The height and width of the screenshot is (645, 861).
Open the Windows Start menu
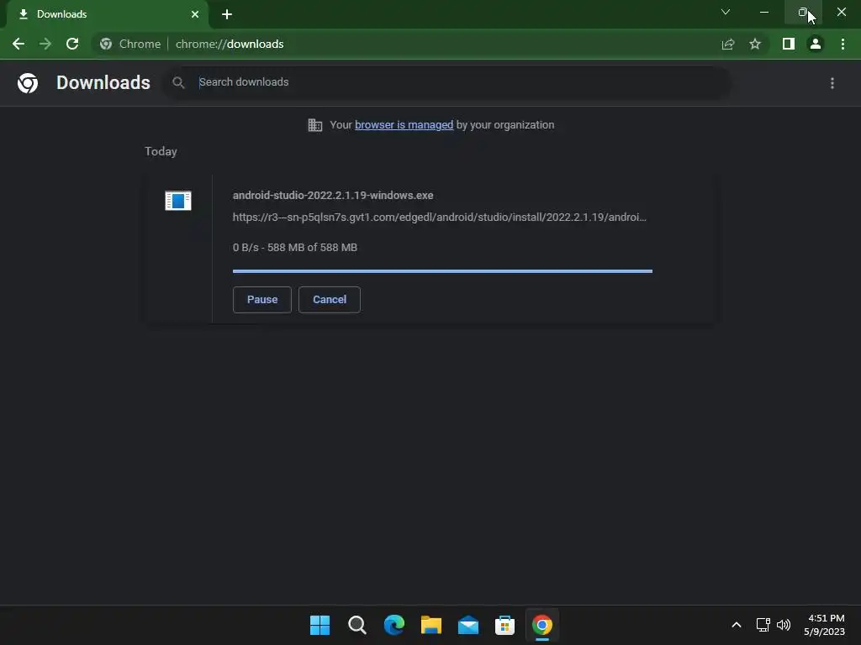(x=320, y=625)
